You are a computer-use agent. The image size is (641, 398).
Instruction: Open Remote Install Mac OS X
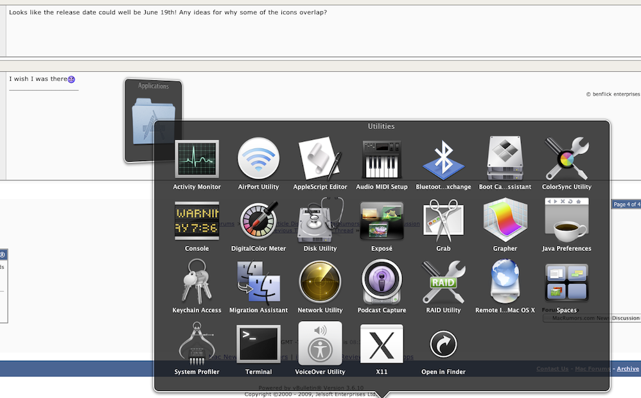505,282
